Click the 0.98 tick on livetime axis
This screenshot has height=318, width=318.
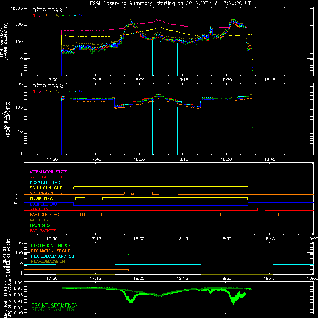coord(18,288)
